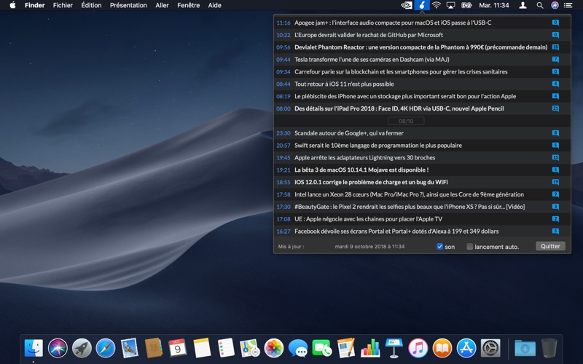Open the battery status menu
Image resolution: width=583 pixels, height=364 pixels.
click(466, 5)
